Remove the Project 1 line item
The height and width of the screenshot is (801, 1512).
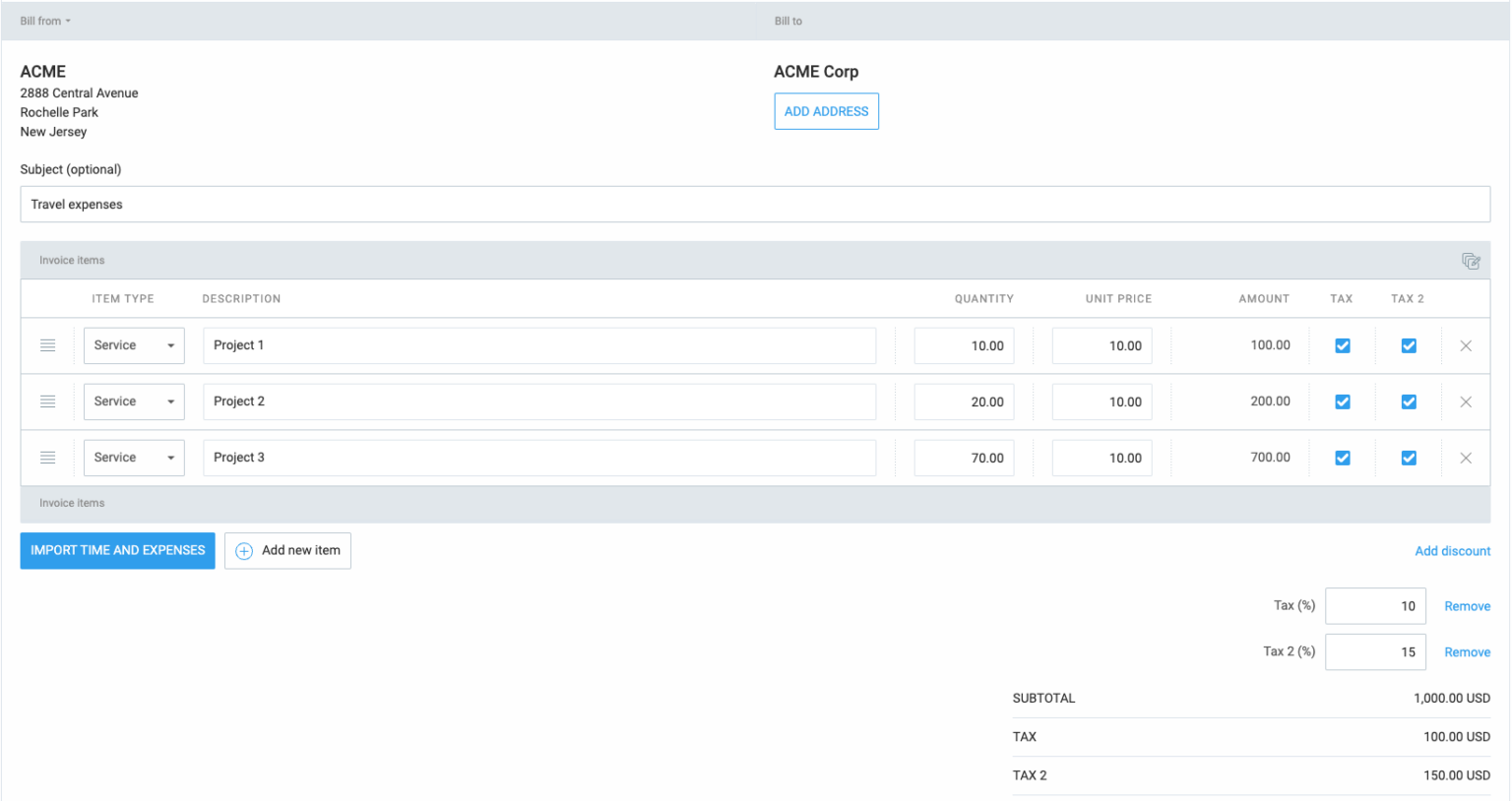click(x=1466, y=345)
